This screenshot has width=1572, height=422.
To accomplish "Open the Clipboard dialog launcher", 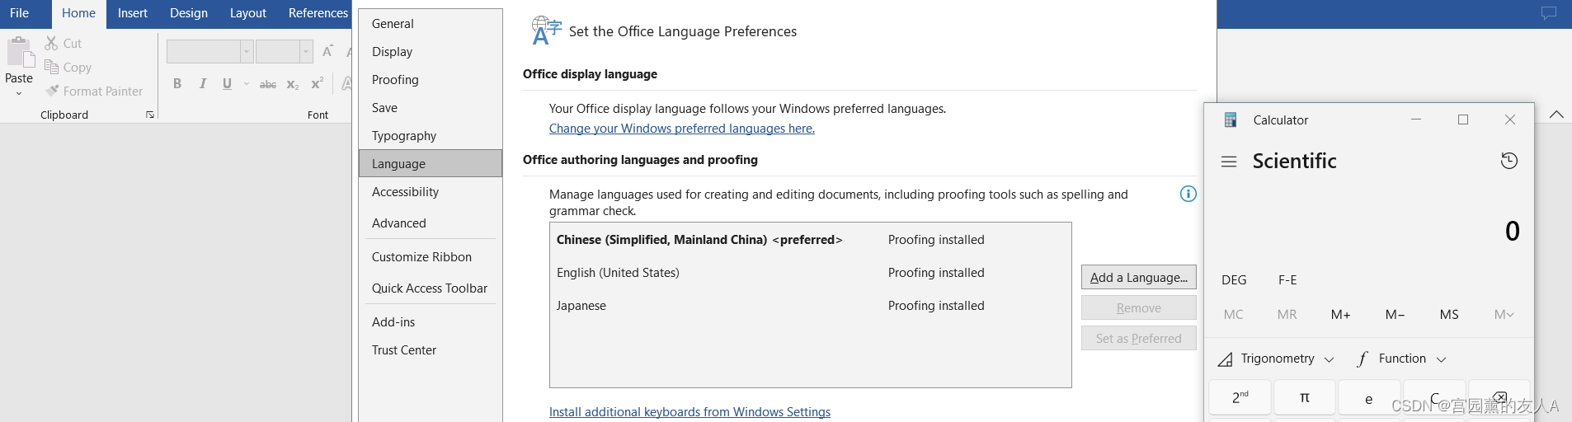I will click(150, 115).
